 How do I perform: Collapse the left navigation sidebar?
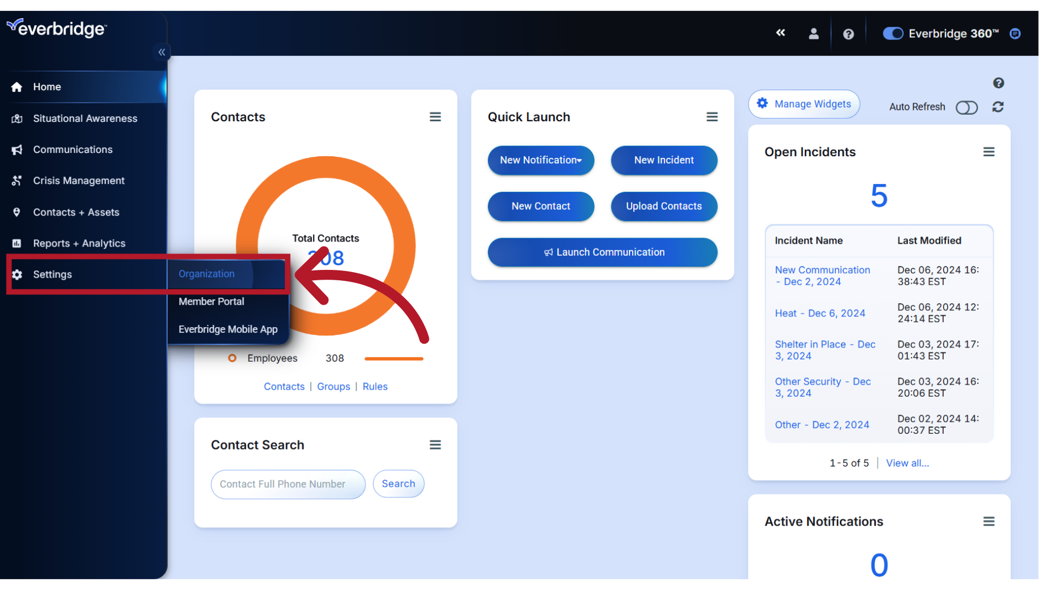point(162,52)
